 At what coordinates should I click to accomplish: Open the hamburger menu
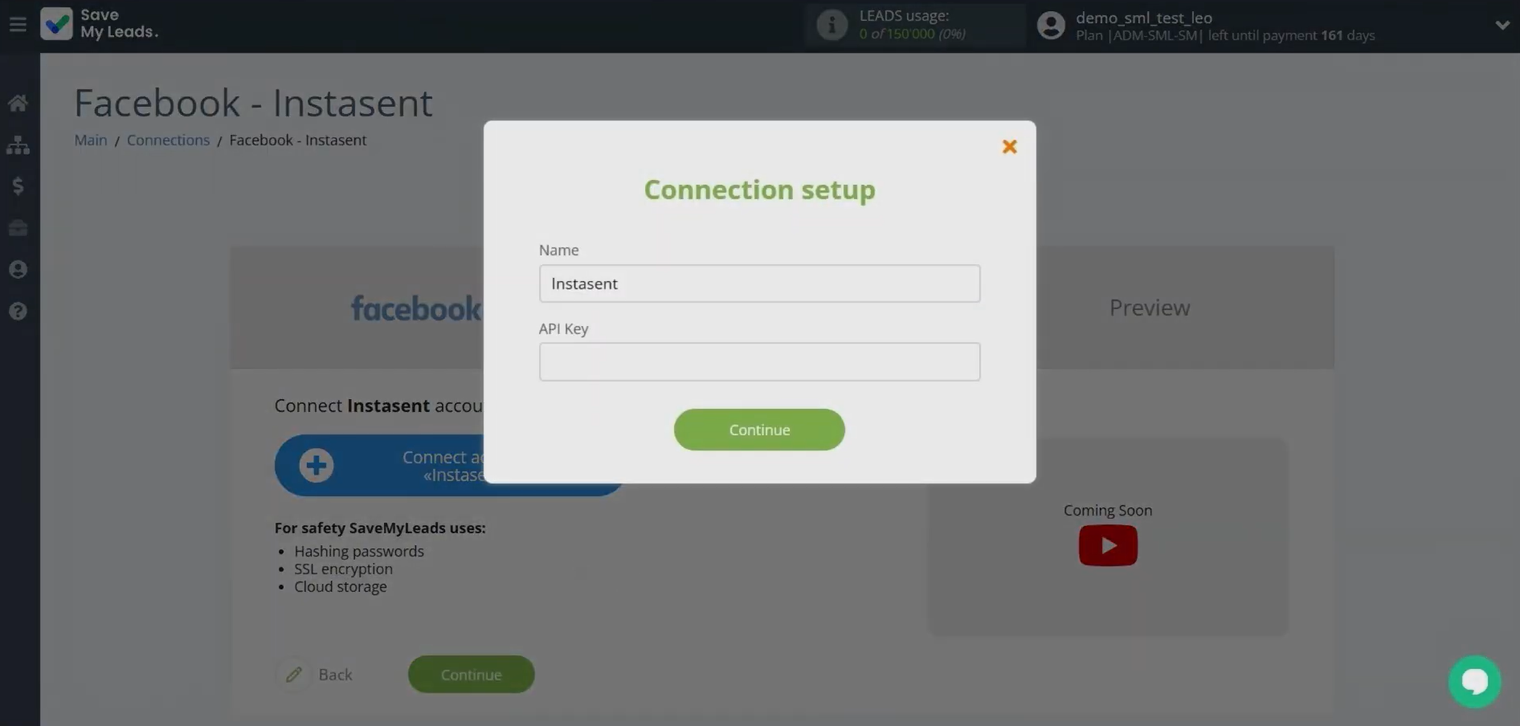tap(18, 25)
